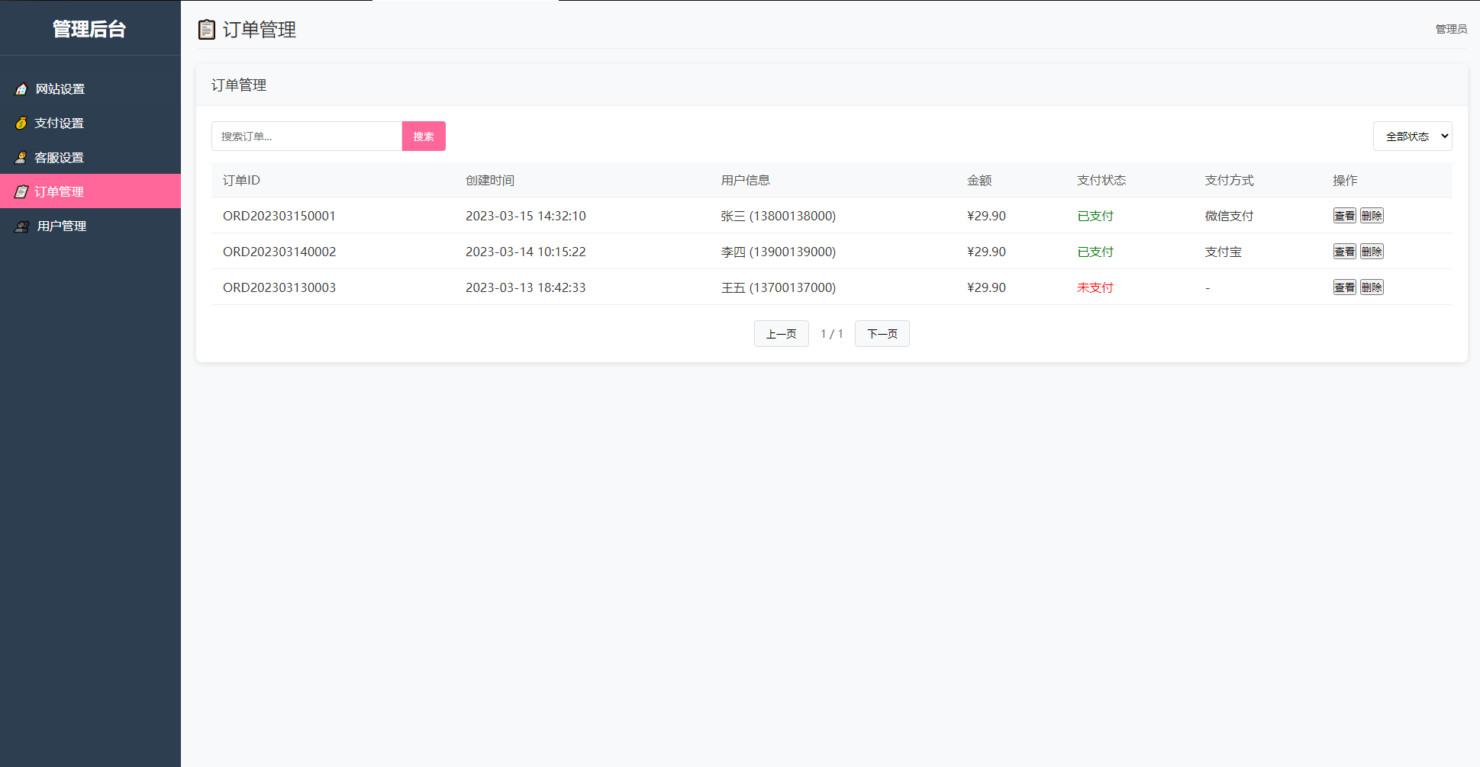Screen dimensions: 1480x767
Task: Select the user management icon in sidebar
Action: pos(21,226)
